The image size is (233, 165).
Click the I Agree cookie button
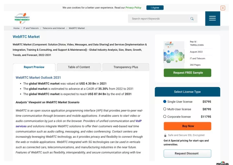[x=155, y=7]
